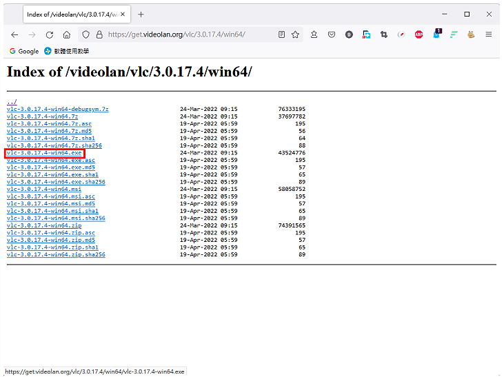The image size is (504, 377).
Task: Open vlc-3.0.17.4-win64.zip.sha256 checksum
Action: pyautogui.click(x=56, y=254)
